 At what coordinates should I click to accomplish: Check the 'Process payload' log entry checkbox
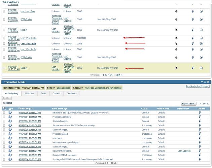[4, 134]
